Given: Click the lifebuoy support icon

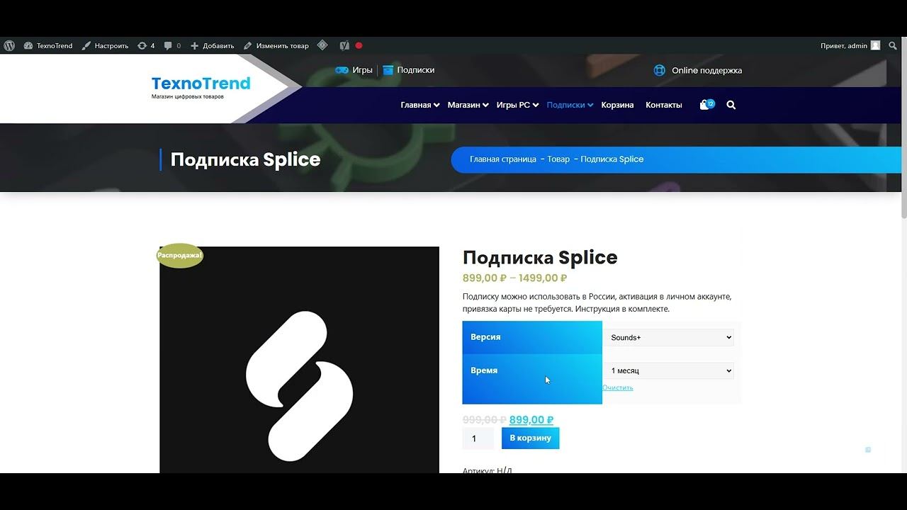Looking at the screenshot, I should 660,70.
